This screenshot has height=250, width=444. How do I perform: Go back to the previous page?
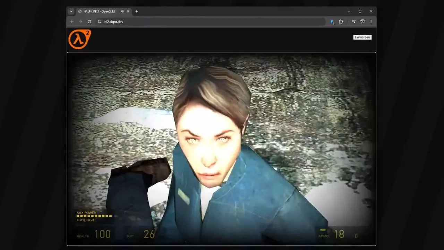tap(72, 22)
